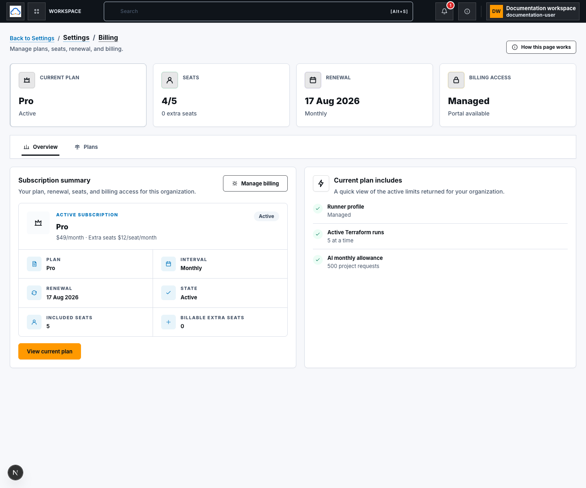Image resolution: width=586 pixels, height=488 pixels.
Task: Click the '500 project requests' text
Action: tap(353, 266)
